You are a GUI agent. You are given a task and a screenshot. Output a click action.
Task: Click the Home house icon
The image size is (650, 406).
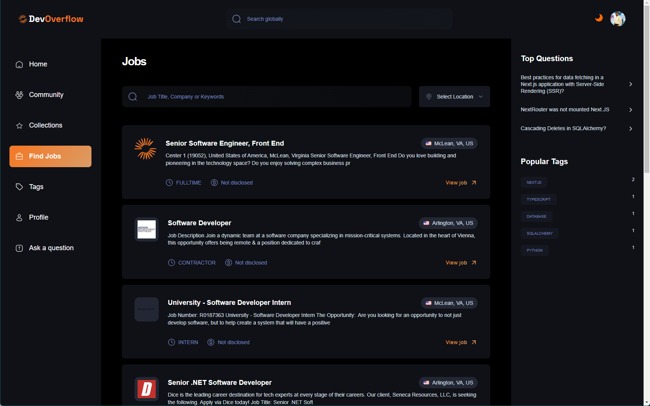click(x=19, y=65)
